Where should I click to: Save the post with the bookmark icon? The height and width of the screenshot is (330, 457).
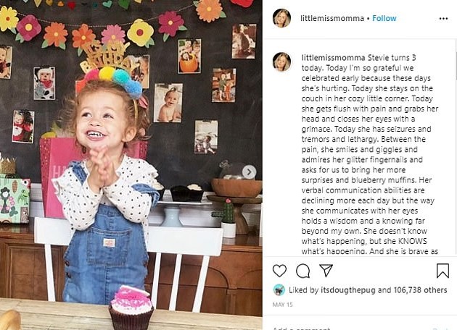[x=442, y=270]
